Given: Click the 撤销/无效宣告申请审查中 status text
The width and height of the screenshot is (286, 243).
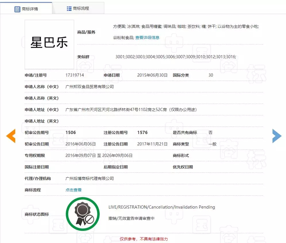Looking at the screenshot, I should coord(131,218).
